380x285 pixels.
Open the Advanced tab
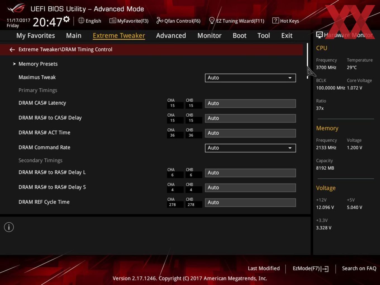point(171,35)
